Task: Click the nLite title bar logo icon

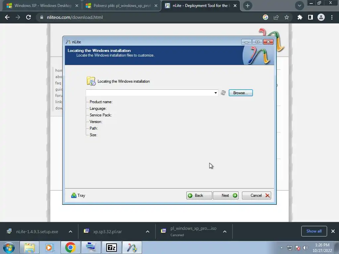Action: click(68, 42)
